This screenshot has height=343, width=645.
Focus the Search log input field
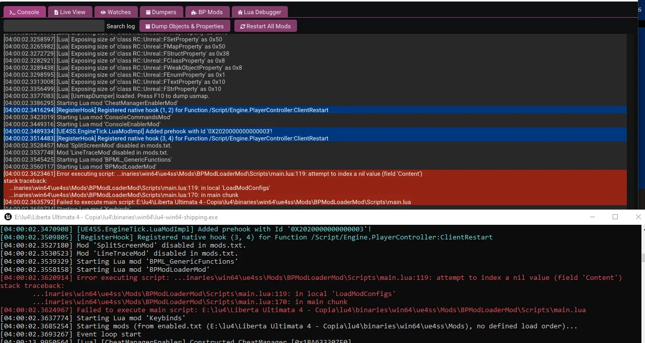click(x=54, y=26)
